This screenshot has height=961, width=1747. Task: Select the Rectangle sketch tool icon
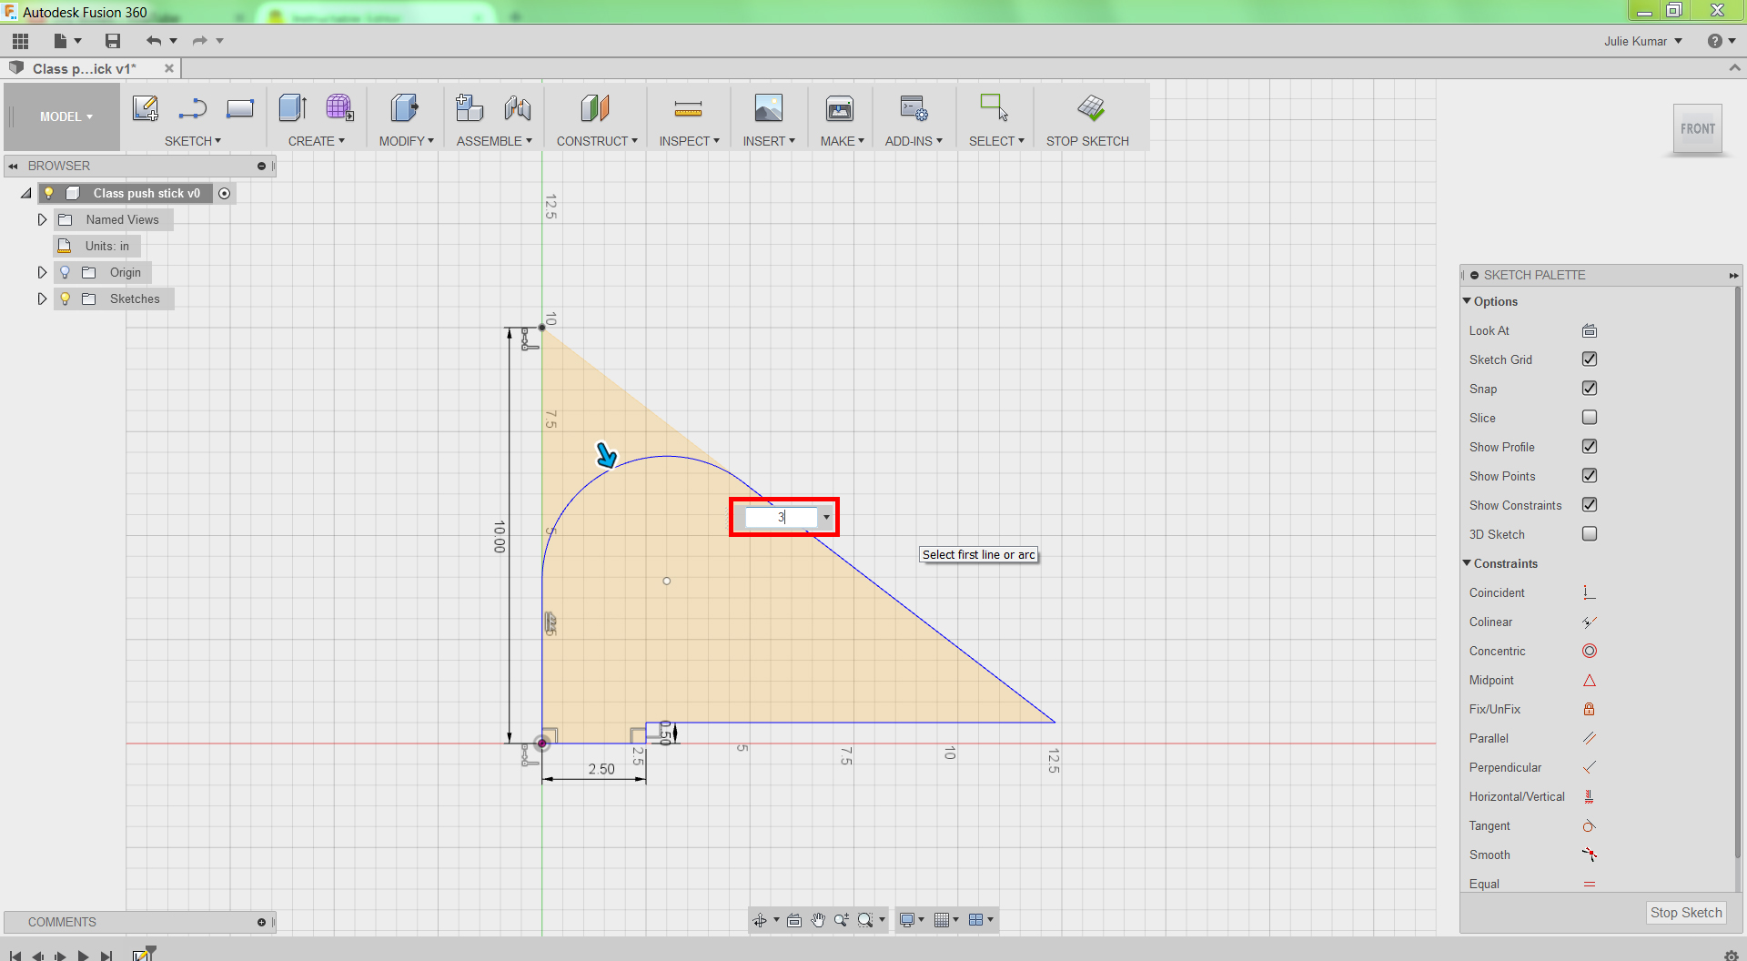[240, 108]
